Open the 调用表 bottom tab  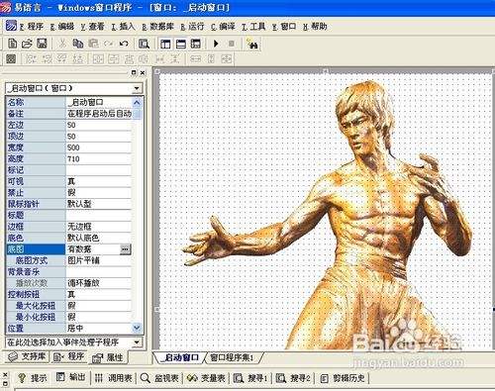pyautogui.click(x=114, y=378)
